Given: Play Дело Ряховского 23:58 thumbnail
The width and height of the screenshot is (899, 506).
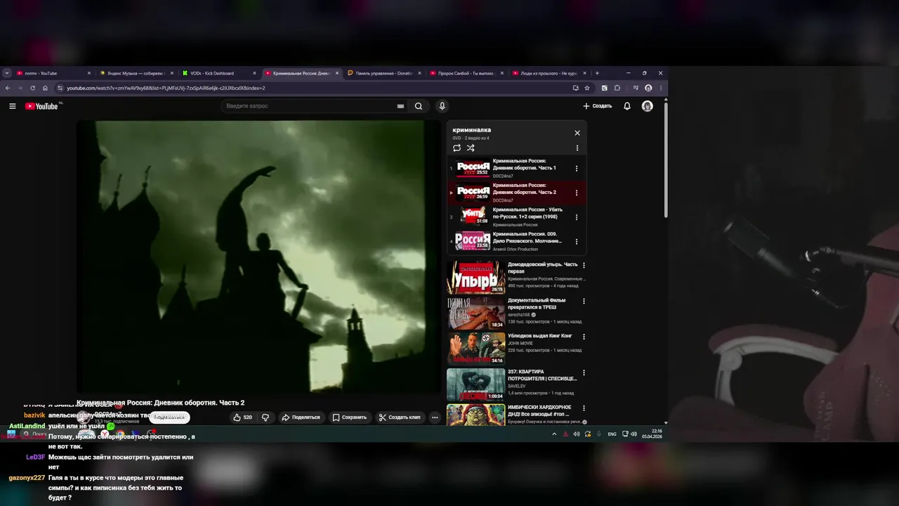Looking at the screenshot, I should point(473,241).
